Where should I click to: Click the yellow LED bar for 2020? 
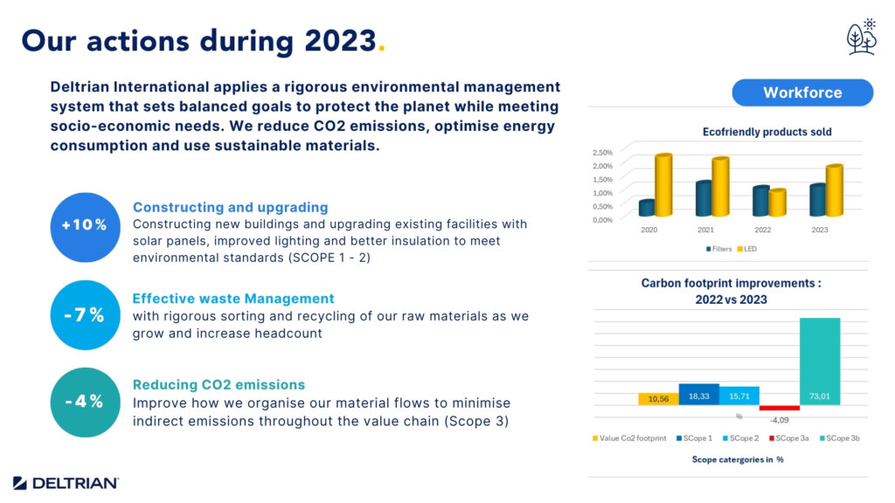point(663,185)
